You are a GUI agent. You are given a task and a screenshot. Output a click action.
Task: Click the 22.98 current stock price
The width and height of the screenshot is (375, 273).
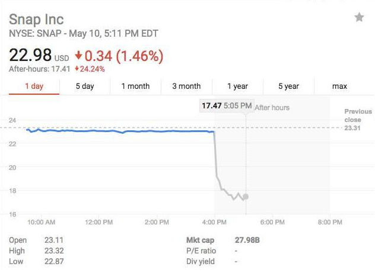point(30,56)
